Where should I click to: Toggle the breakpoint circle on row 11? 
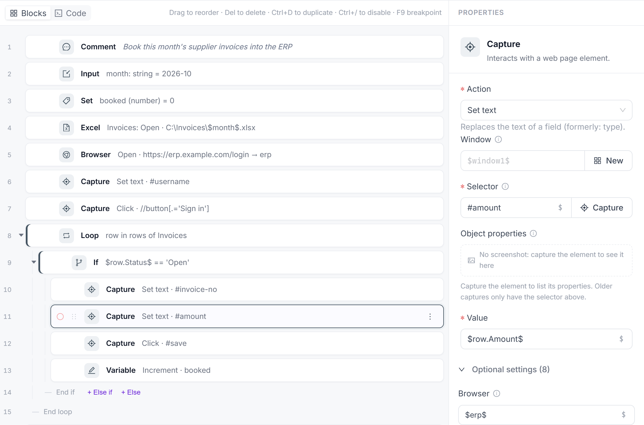[60, 316]
